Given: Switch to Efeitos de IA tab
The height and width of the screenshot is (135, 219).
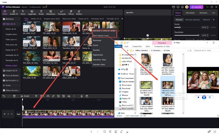Looking at the screenshot, I should tap(36, 19).
